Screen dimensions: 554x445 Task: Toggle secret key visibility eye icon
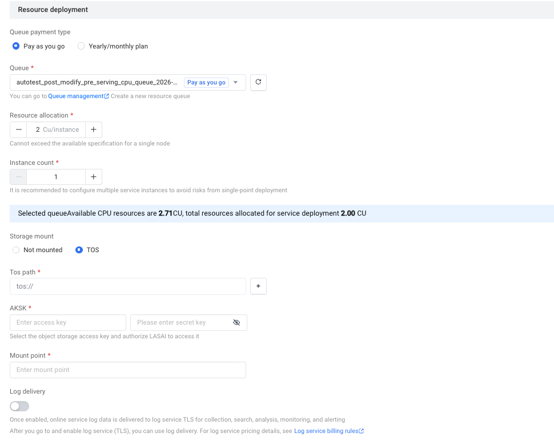coord(236,322)
